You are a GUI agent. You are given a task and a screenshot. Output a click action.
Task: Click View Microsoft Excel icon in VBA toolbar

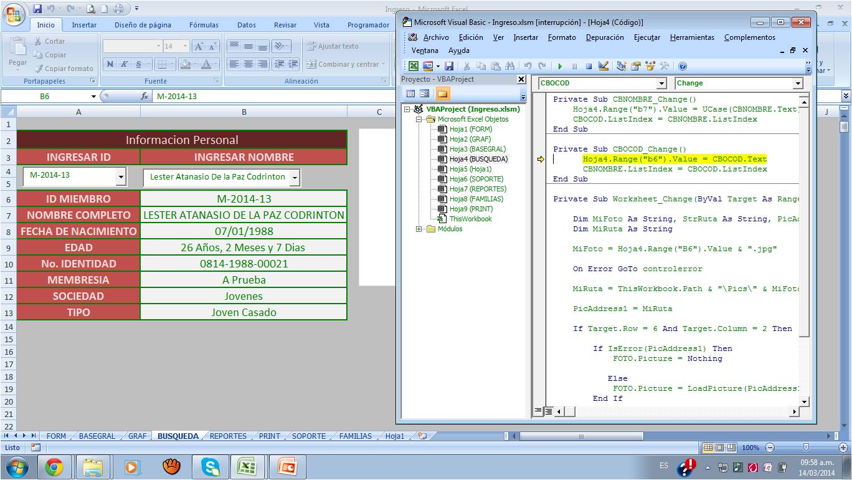[414, 66]
